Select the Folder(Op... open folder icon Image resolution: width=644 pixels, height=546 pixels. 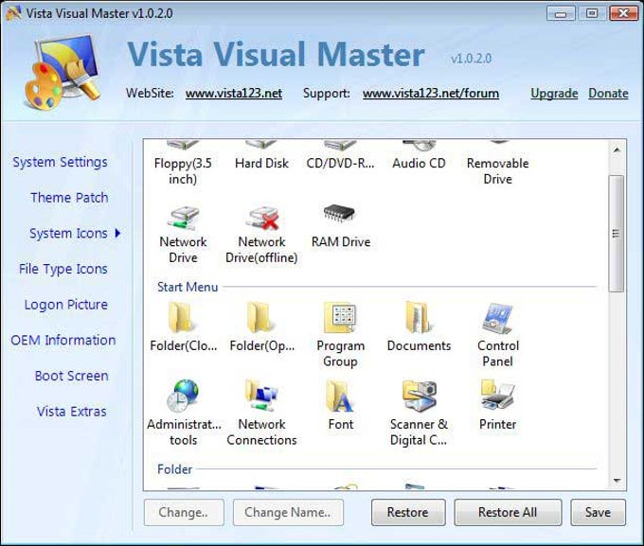click(259, 317)
